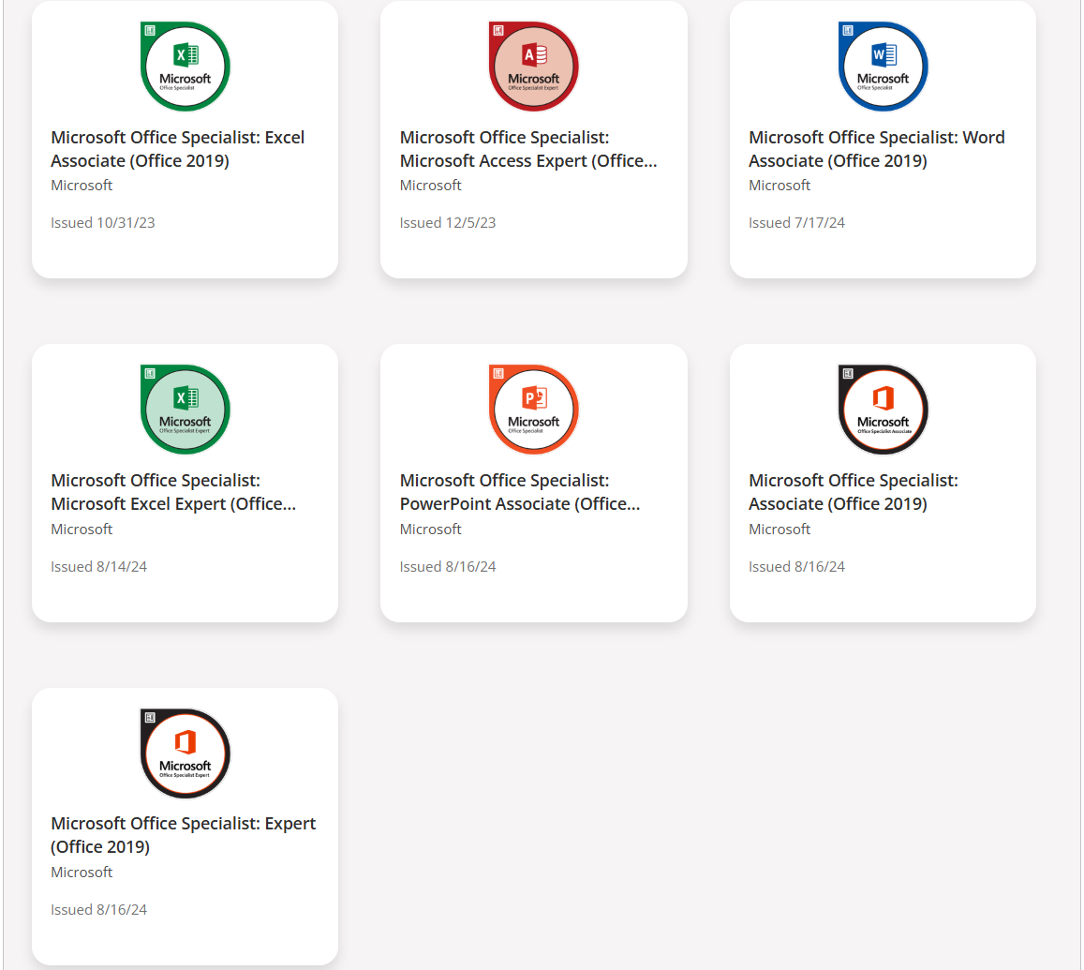This screenshot has width=1084, height=970.
Task: Click the Microsoft issuer label under PowerPoint Associate
Action: tap(431, 530)
